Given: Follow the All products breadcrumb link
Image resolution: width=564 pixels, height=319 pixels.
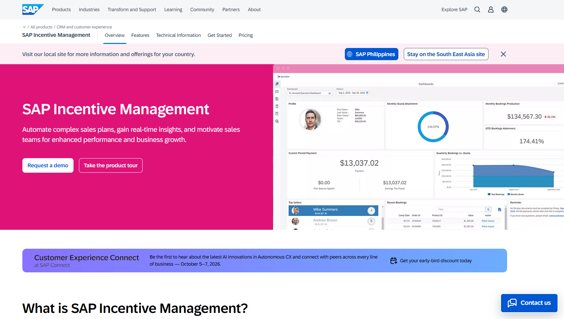Looking at the screenshot, I should 41,27.
